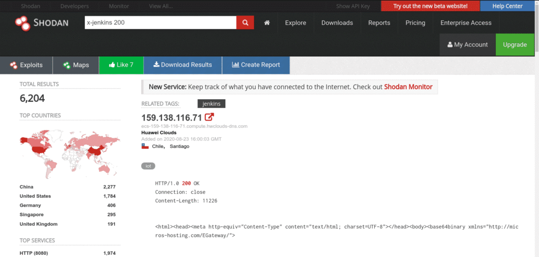Go to the Pricing page
Image resolution: width=539 pixels, height=257 pixels.
[x=415, y=23]
